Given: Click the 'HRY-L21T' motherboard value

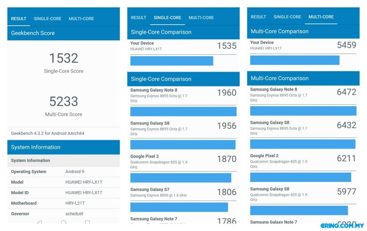Looking at the screenshot, I should 75,203.
